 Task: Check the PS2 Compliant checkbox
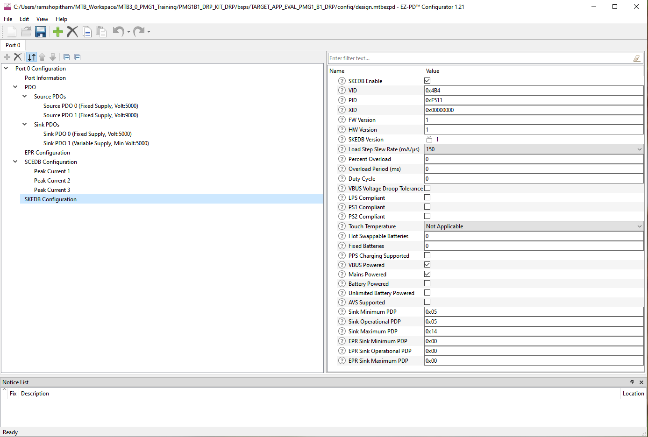427,216
